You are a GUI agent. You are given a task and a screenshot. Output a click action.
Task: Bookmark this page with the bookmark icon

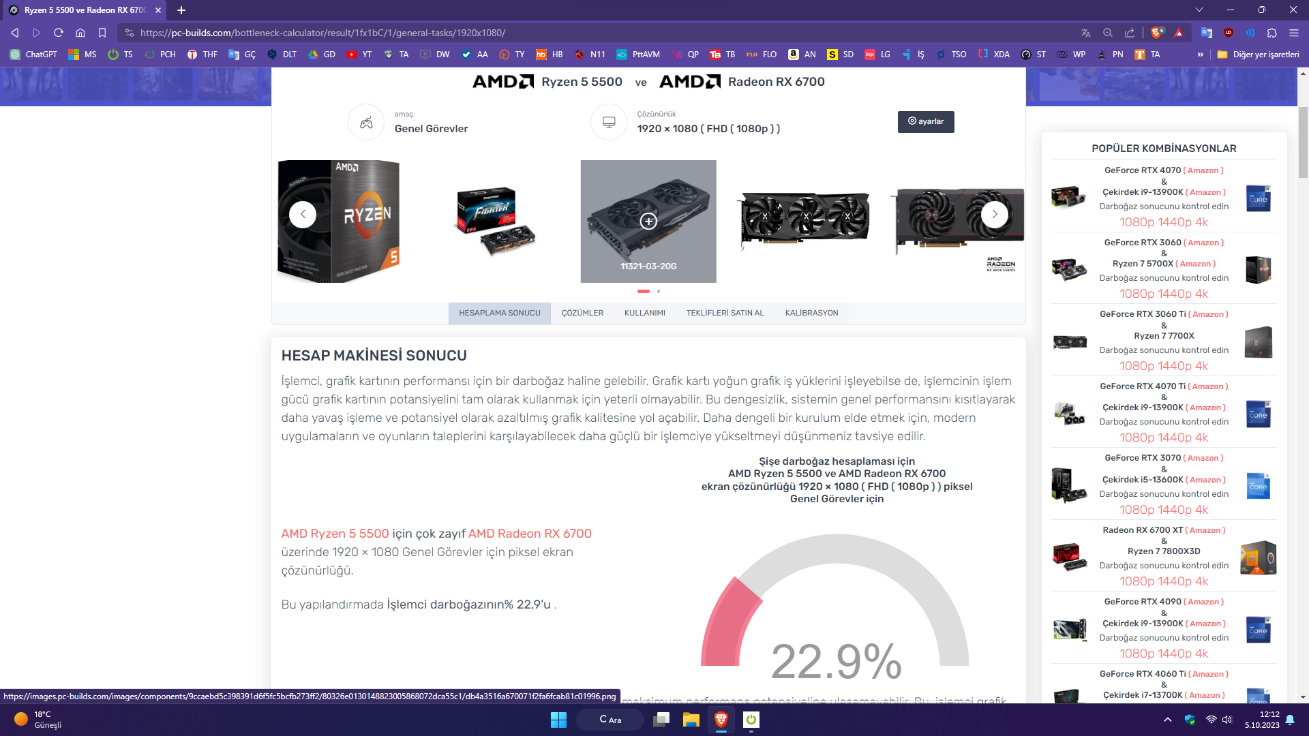click(x=102, y=33)
